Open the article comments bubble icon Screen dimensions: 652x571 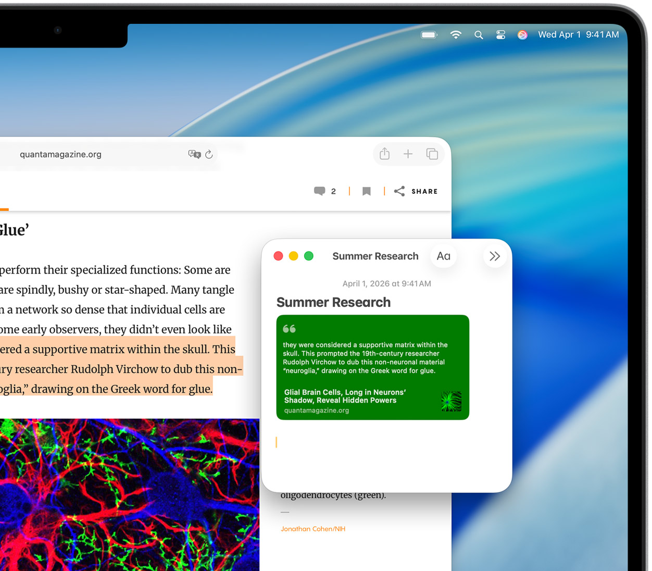(320, 191)
